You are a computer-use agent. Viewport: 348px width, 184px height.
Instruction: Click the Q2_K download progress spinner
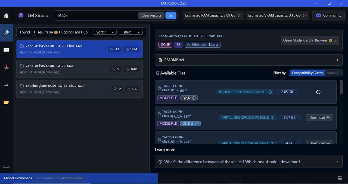tap(318, 92)
